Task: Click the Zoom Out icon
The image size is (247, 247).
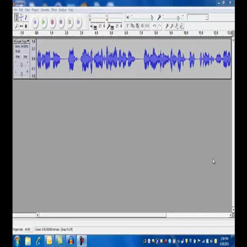Action: pos(172,26)
